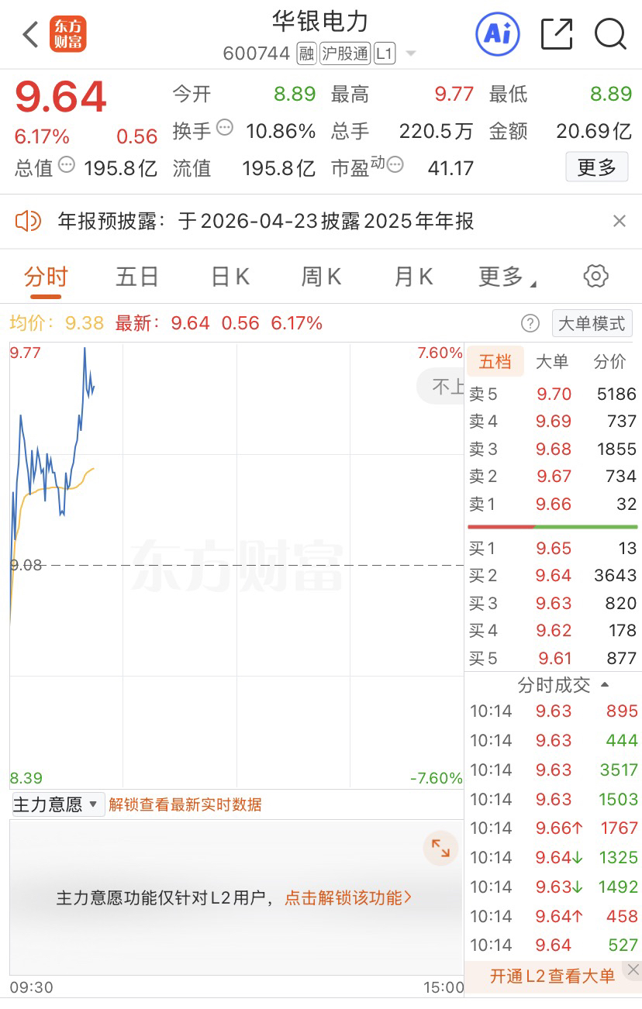Expand the 更多 chart period menu
Image resolution: width=642 pixels, height=1009 pixels.
[508, 277]
